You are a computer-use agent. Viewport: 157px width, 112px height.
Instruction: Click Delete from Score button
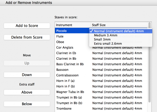coord(27,37)
